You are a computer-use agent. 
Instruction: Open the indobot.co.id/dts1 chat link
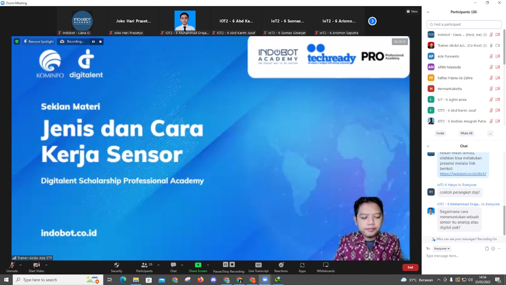point(463,174)
